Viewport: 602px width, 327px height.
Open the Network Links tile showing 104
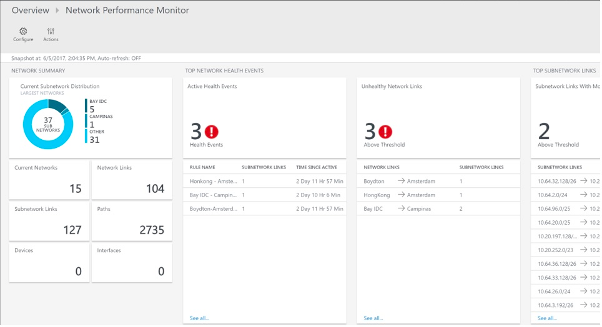[x=132, y=179]
